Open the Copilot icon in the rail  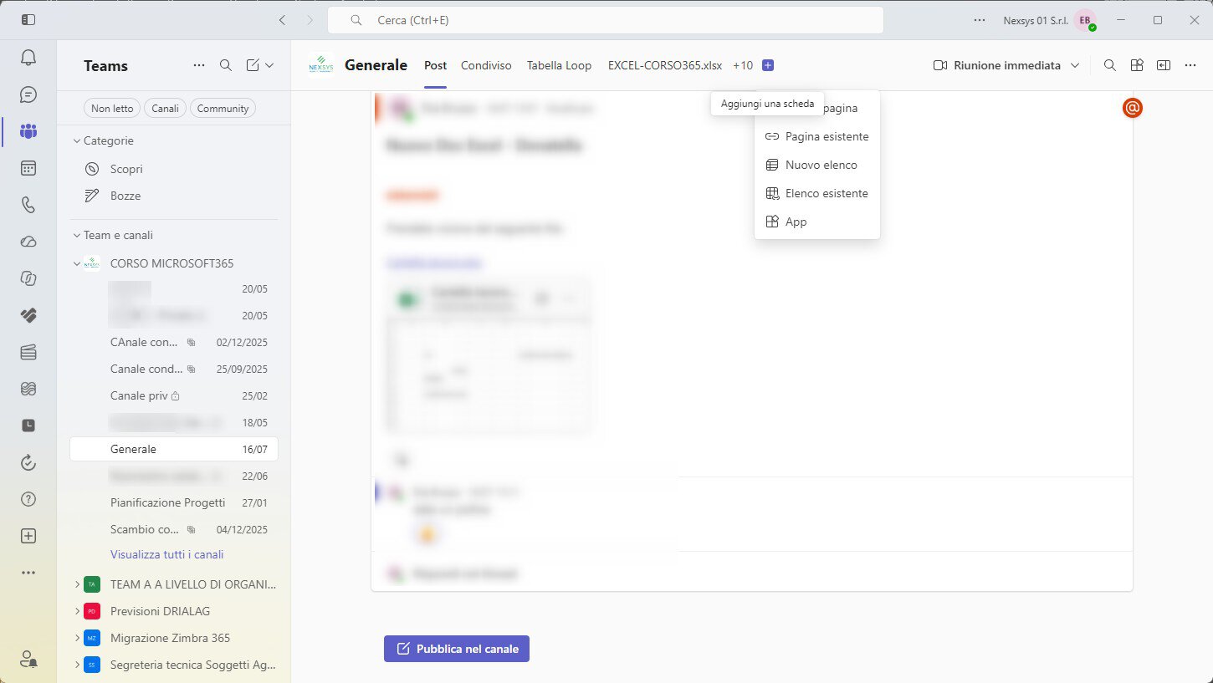coord(28,278)
